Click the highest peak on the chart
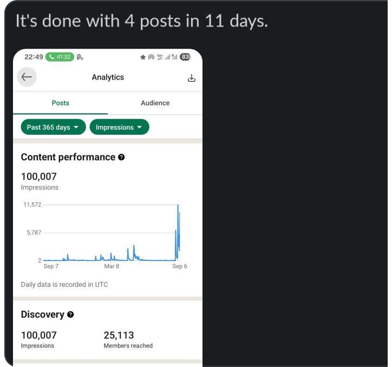Screen dimensions: 392x367 178,206
